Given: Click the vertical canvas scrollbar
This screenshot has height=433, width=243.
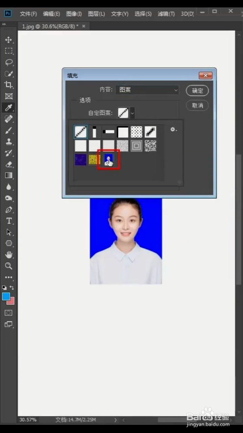Looking at the screenshot, I should click(x=239, y=220).
